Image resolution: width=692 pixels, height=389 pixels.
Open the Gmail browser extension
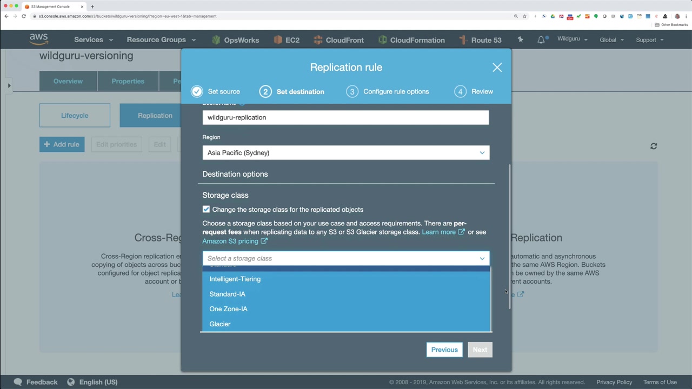(561, 16)
